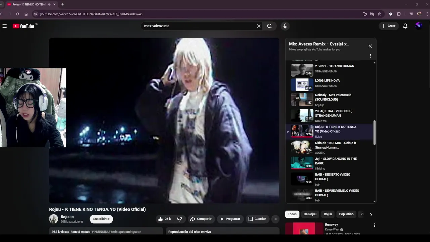430x242 pixels.
Task: Go back in browser
Action: (2, 14)
